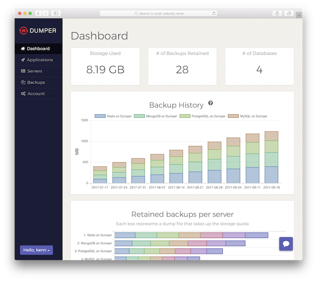Viewport: 317px width, 281px height.
Task: Click the 2017-08-14 chart bar
Action: click(x=176, y=167)
